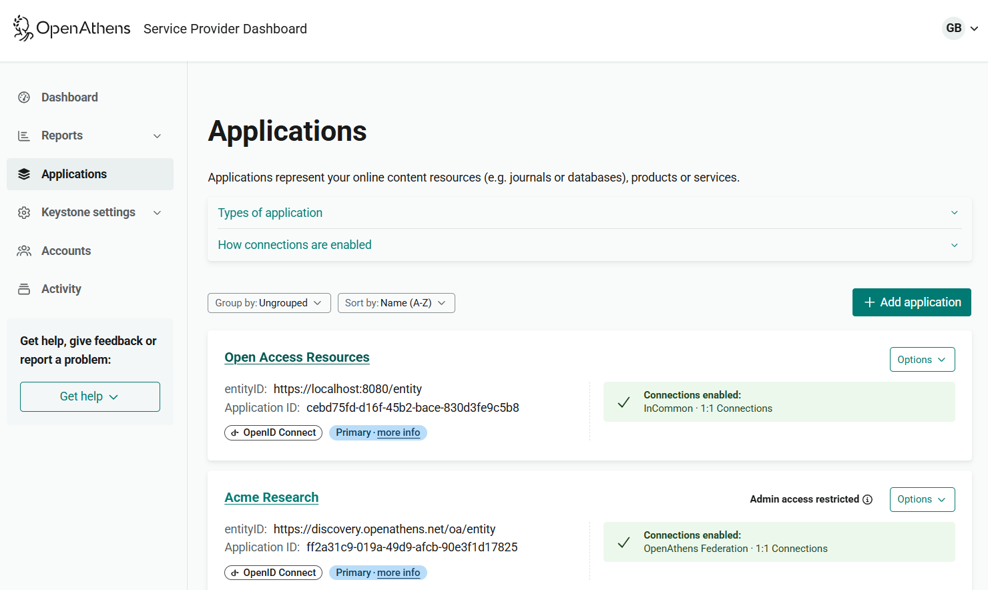Expand How connections are enabled section
988x590 pixels.
click(x=589, y=245)
